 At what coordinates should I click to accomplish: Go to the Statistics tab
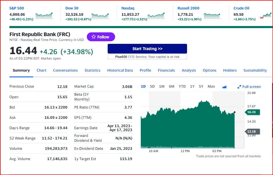93,70
